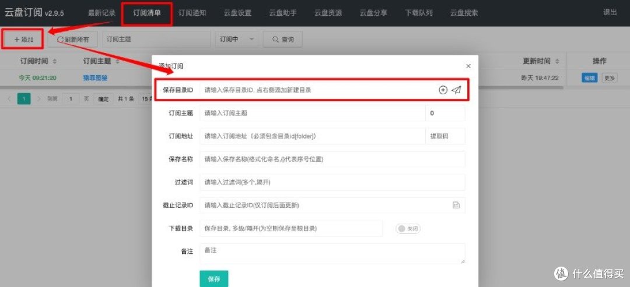Focus the 订阅主题 search field in toolbar
630x287 pixels.
click(x=156, y=39)
